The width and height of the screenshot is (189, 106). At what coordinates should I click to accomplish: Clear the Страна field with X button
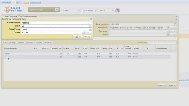[x=90, y=32]
